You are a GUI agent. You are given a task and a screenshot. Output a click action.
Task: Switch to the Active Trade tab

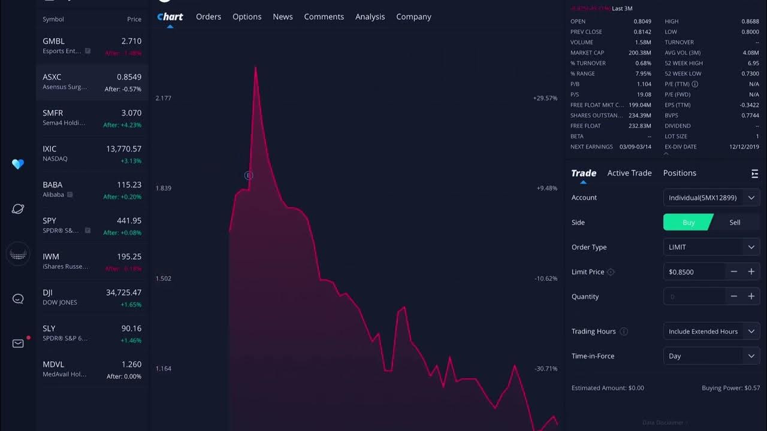point(629,173)
